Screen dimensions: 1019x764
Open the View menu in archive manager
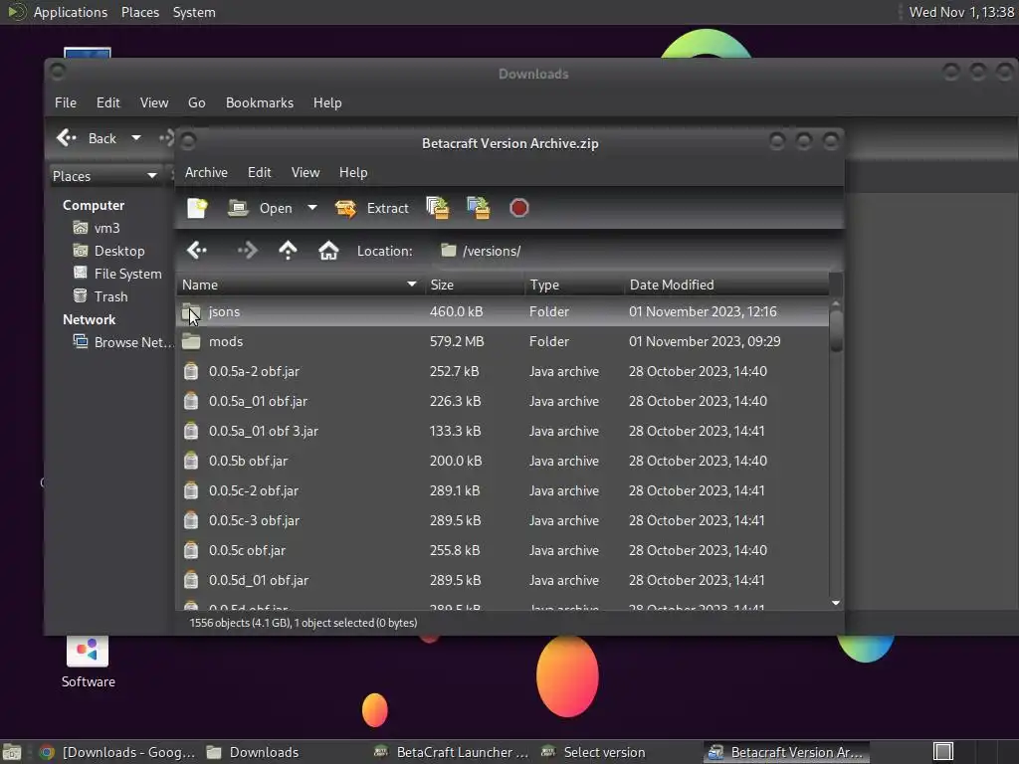(x=306, y=172)
